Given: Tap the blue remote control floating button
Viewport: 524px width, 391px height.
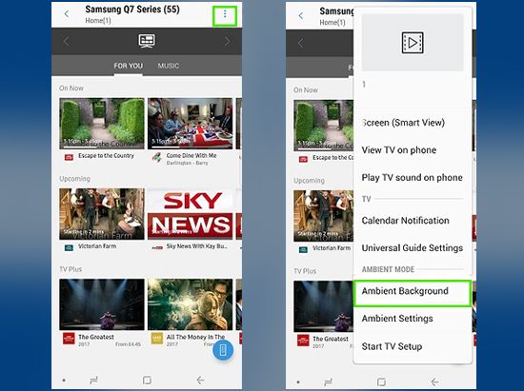Looking at the screenshot, I should click(x=223, y=350).
